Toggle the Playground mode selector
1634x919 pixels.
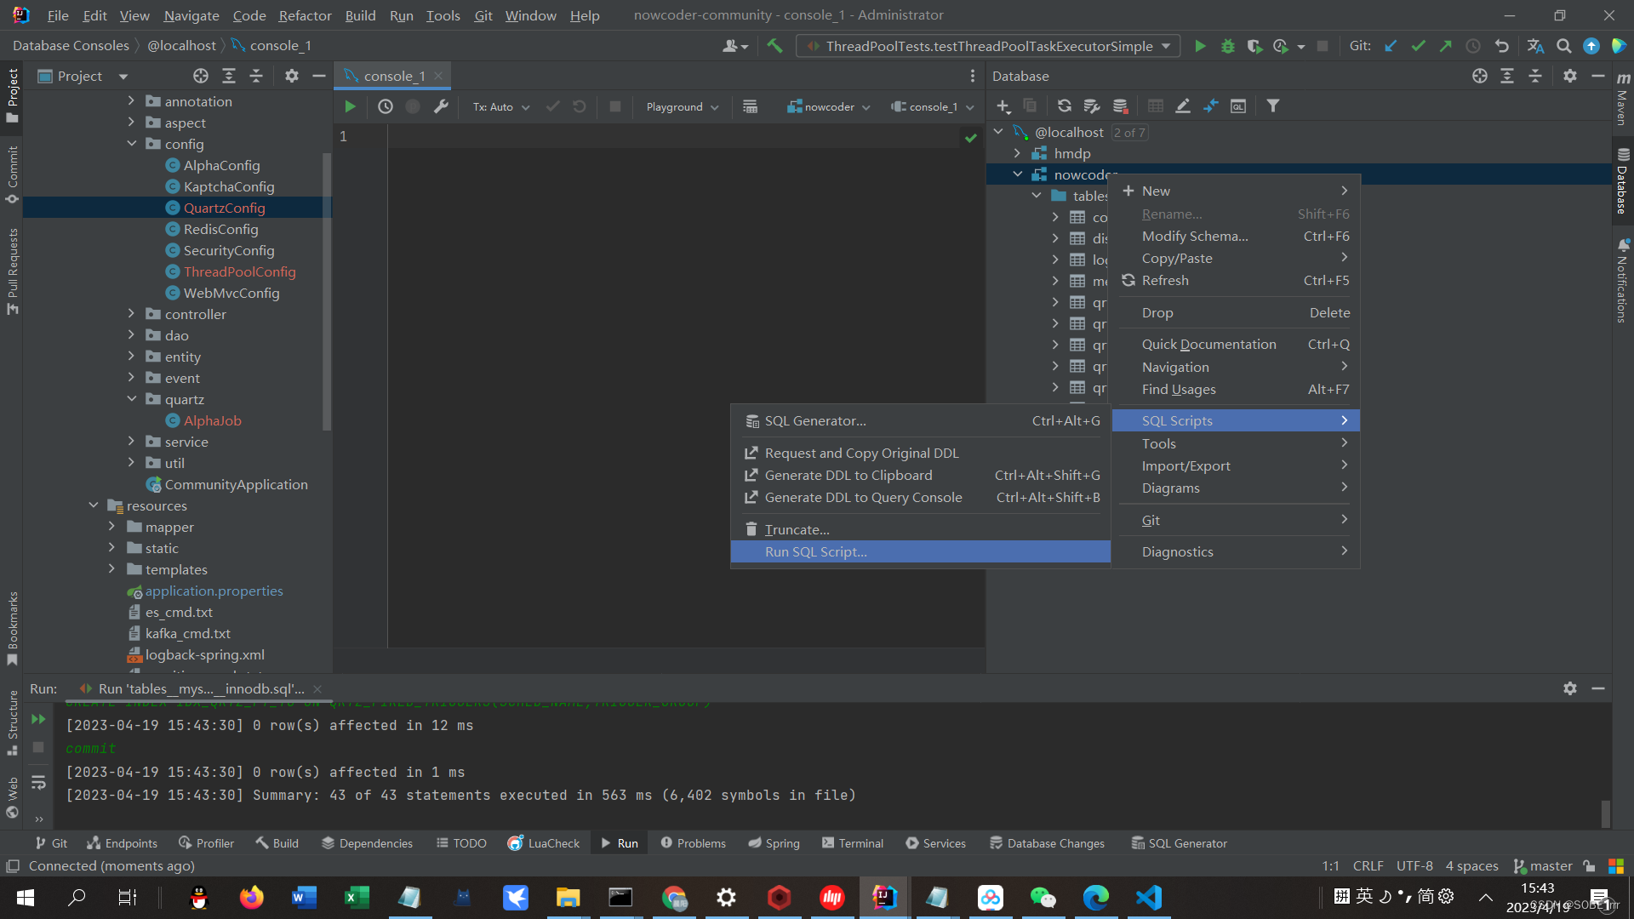(681, 106)
